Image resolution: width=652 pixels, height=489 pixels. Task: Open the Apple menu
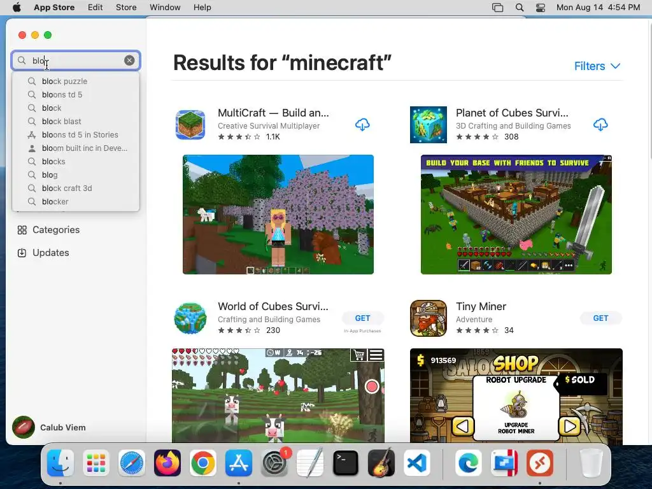17,7
